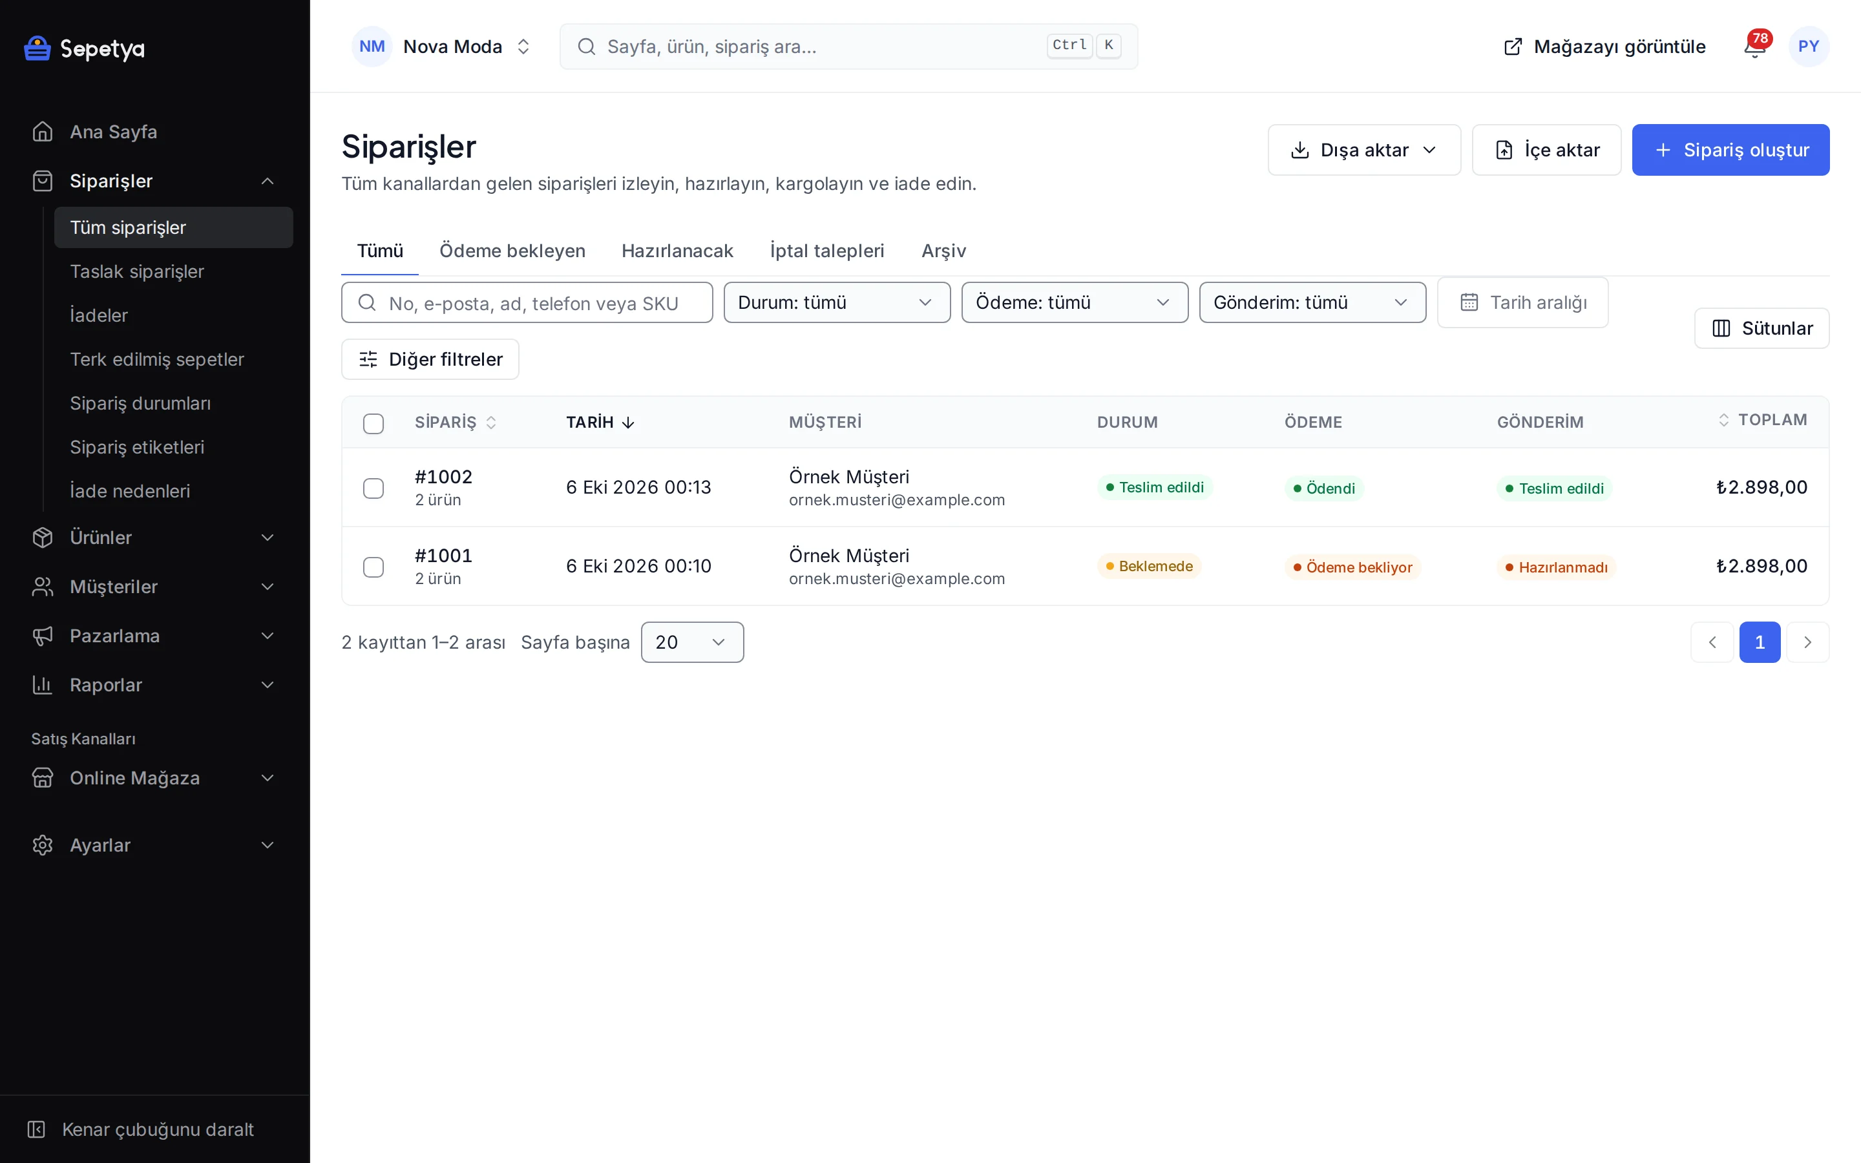Go to Taslak siparişler in the sidebar
Screen dimensions: 1861x1163
tap(174, 271)
